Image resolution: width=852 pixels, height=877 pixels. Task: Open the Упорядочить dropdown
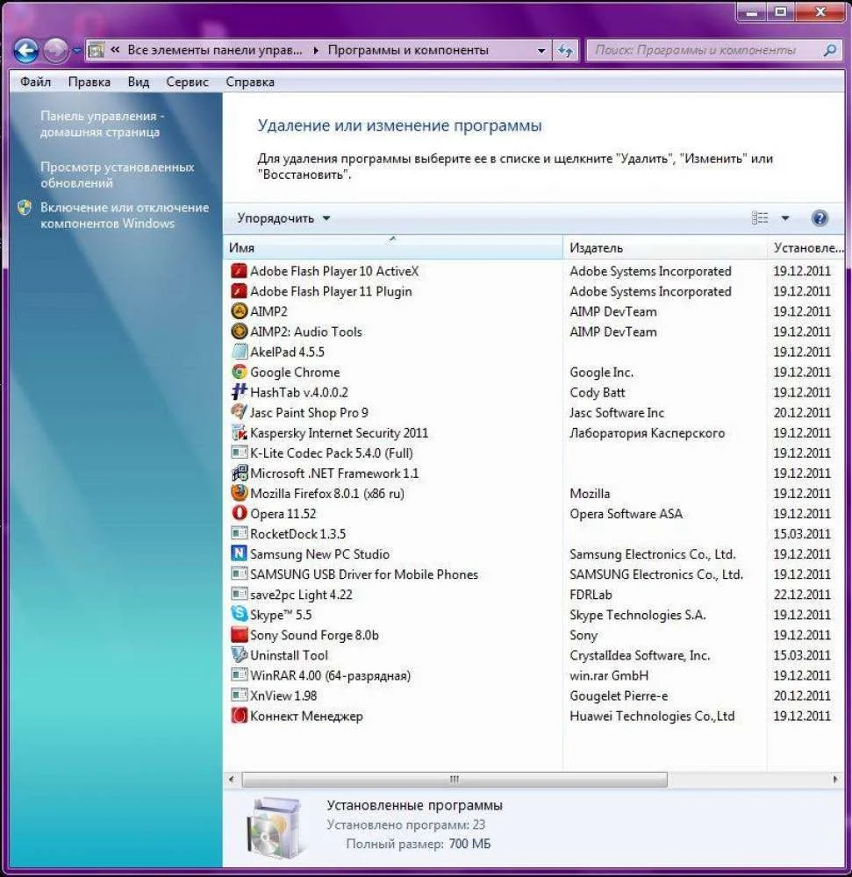coord(283,218)
